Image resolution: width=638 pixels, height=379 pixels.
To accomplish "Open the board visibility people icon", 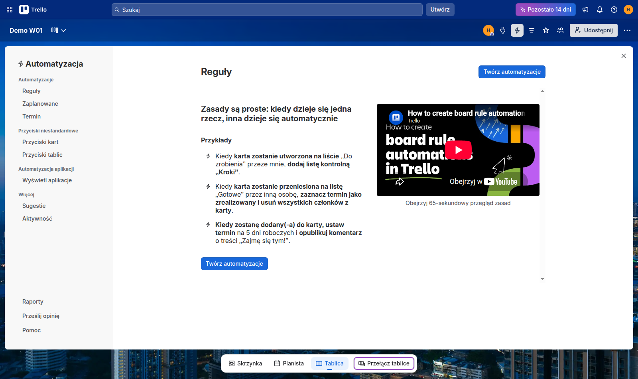I will tap(560, 30).
